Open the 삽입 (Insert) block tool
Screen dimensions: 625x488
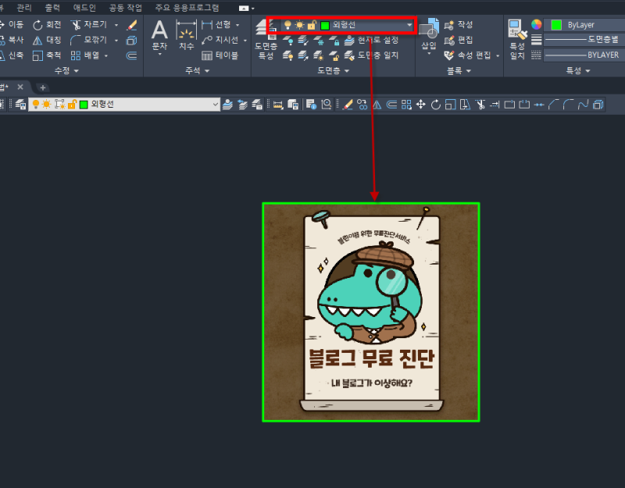click(429, 34)
